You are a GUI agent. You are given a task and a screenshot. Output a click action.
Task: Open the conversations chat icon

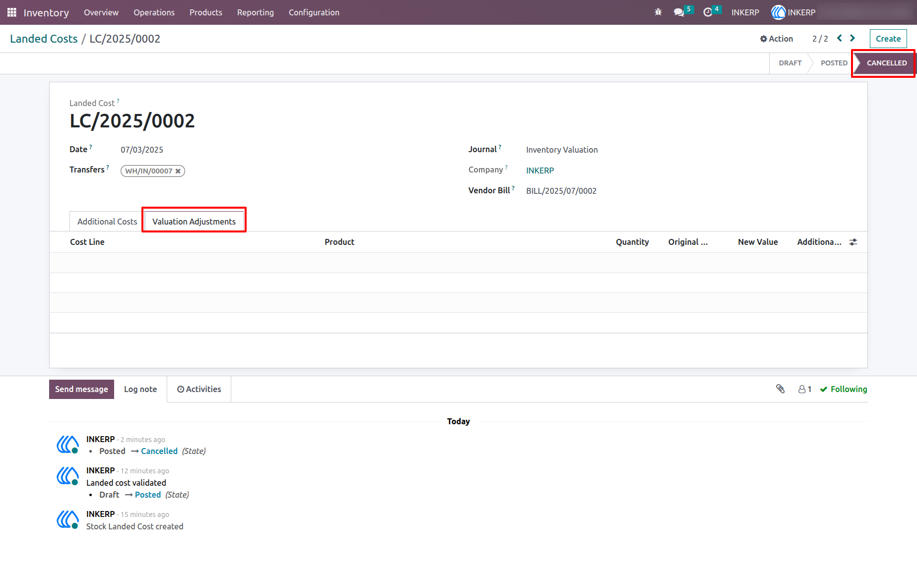679,12
